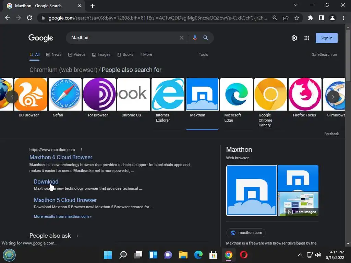Open the search Tools option

(x=203, y=54)
